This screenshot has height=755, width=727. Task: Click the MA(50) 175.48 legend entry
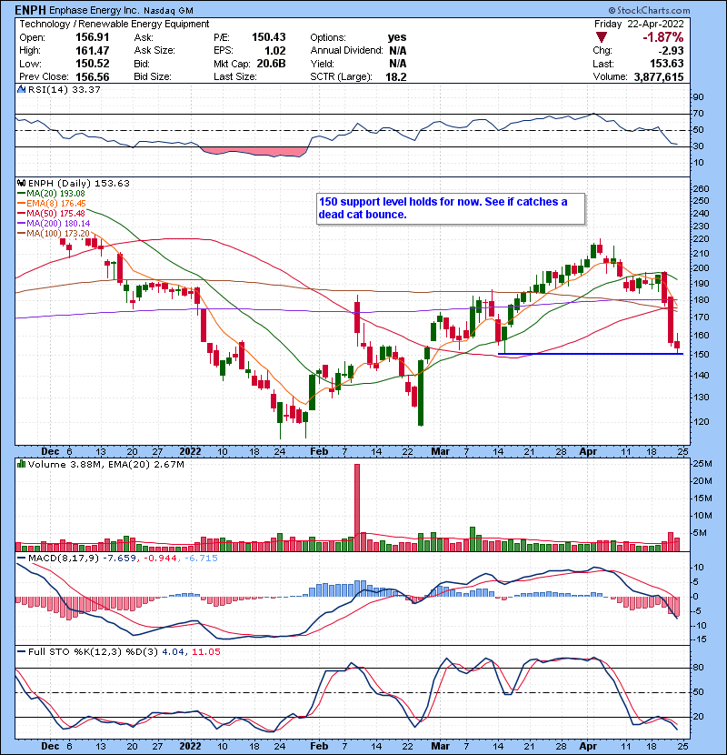52,213
